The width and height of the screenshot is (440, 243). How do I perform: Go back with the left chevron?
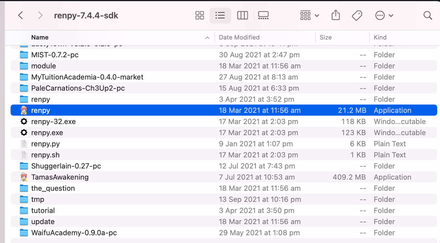point(20,15)
